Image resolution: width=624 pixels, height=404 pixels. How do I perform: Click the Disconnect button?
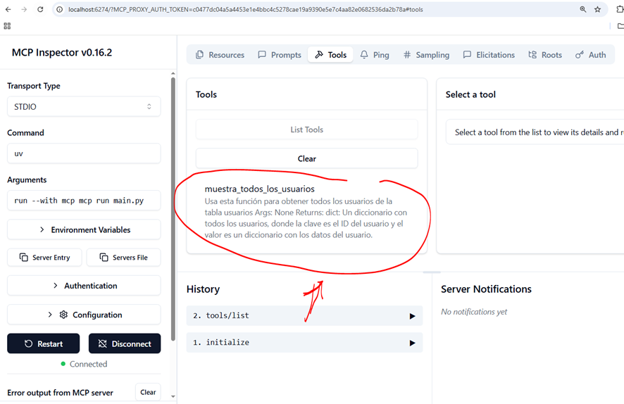click(x=125, y=343)
